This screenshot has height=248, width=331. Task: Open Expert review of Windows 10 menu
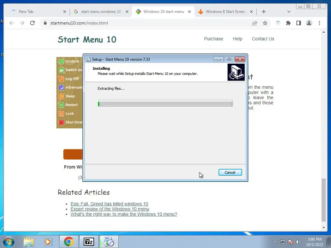tap(110, 209)
